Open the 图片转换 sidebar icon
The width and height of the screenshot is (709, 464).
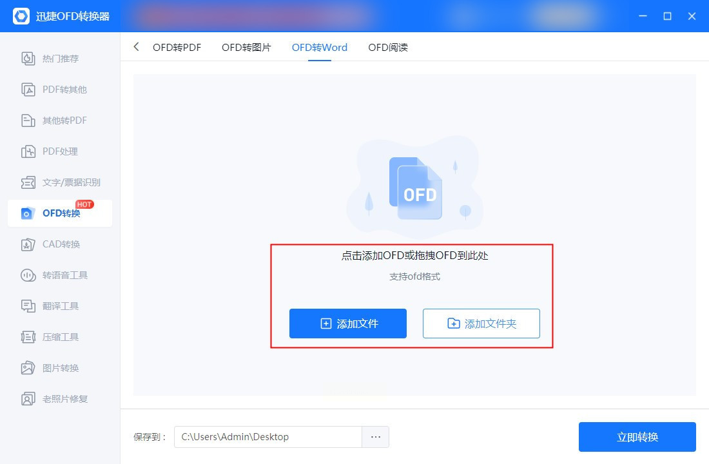pos(28,368)
